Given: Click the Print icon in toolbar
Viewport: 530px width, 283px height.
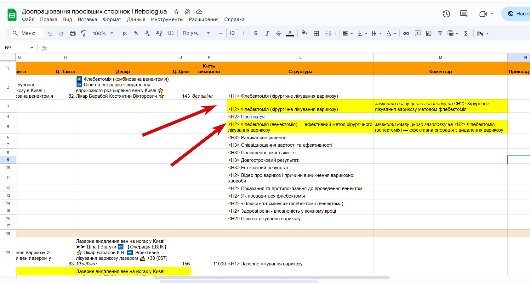Looking at the screenshot, I should tap(73, 33).
